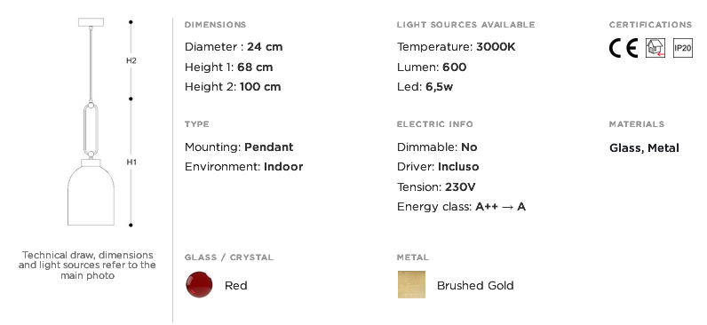Click the pendant lamp technical drawing
707x325 pixels.
[x=91, y=122]
